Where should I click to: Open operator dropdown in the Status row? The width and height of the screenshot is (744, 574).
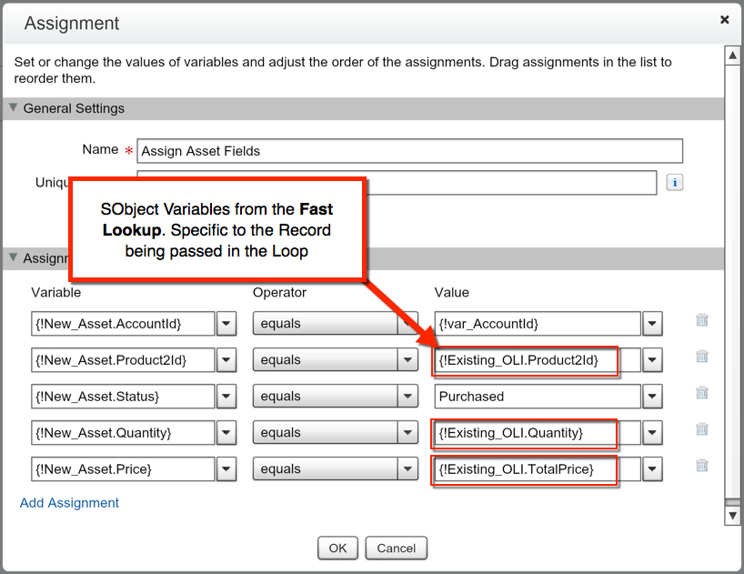point(408,397)
